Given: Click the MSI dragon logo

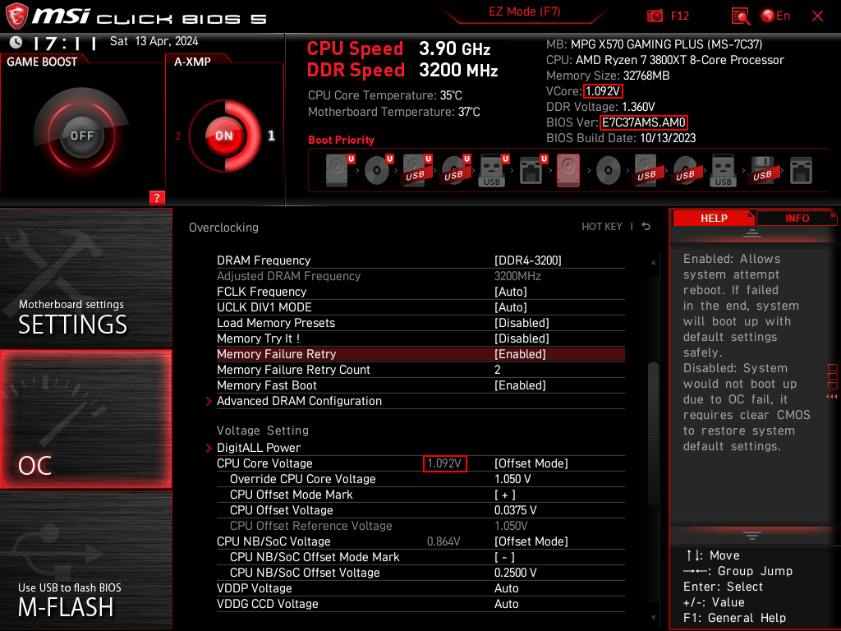Looking at the screenshot, I should click(17, 14).
